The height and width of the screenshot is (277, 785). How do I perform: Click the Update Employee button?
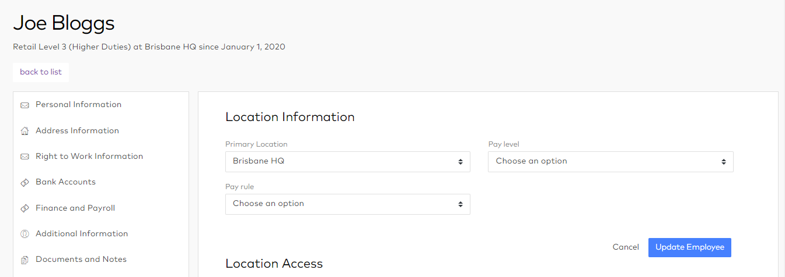[689, 247]
